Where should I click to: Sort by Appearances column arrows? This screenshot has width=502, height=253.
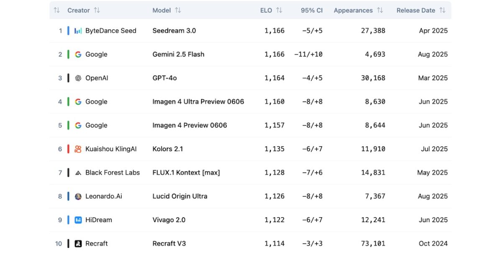point(380,10)
